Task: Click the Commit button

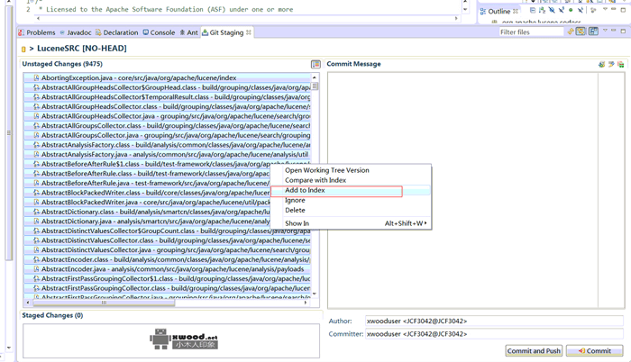Action: click(595, 350)
